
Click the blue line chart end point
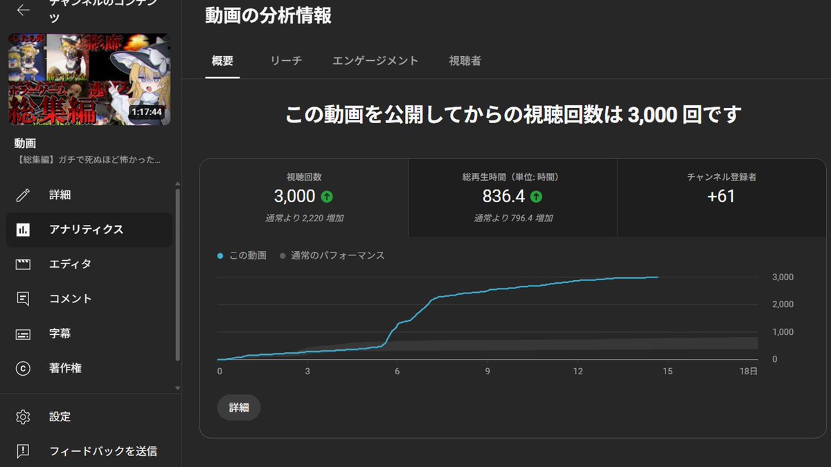coord(657,277)
